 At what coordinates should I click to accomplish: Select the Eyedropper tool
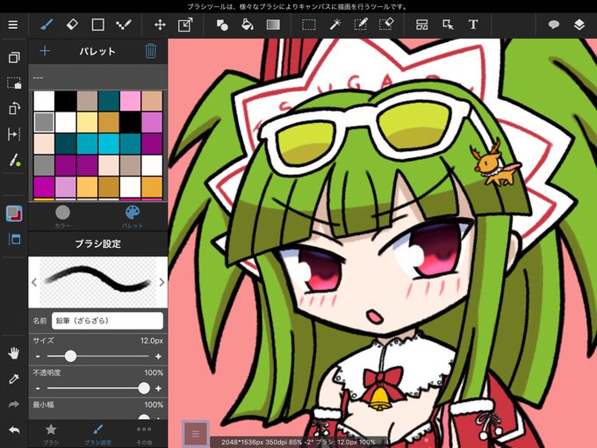(x=14, y=379)
